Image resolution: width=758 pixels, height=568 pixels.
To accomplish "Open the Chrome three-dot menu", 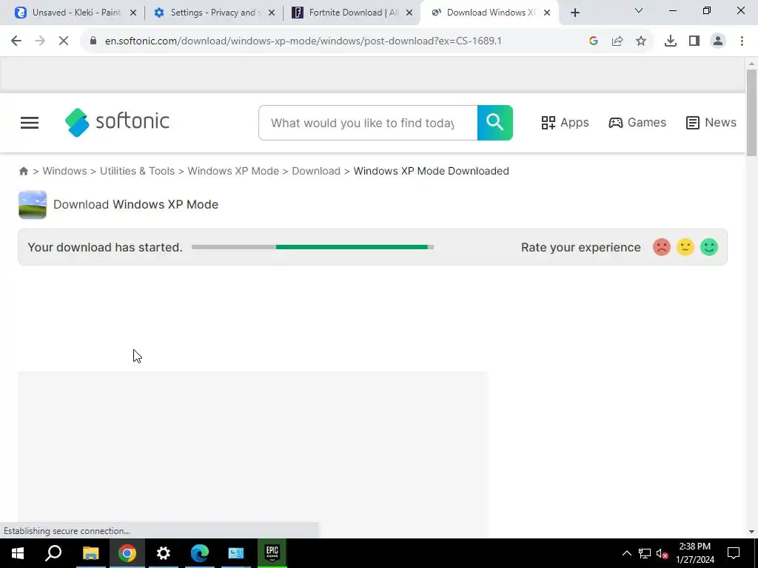I will click(x=742, y=41).
